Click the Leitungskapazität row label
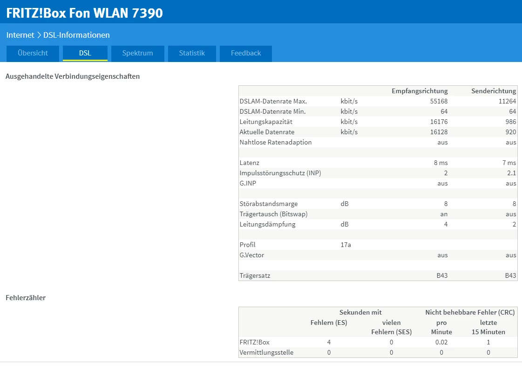Image resolution: width=522 pixels, height=371 pixels. coord(266,122)
